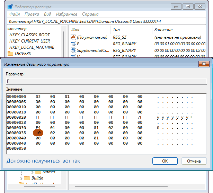Image resolution: width=213 pixels, height=193 pixels.
Task: Click the ô character in the ASCII column
Action: click(x=158, y=128)
